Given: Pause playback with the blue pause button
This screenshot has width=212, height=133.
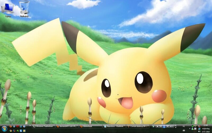Looking at the screenshot, I should click(164, 126).
